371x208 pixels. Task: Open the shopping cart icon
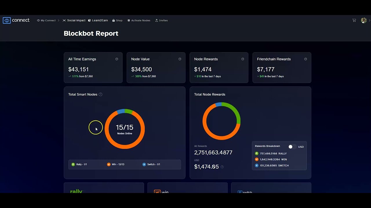pyautogui.click(x=354, y=20)
